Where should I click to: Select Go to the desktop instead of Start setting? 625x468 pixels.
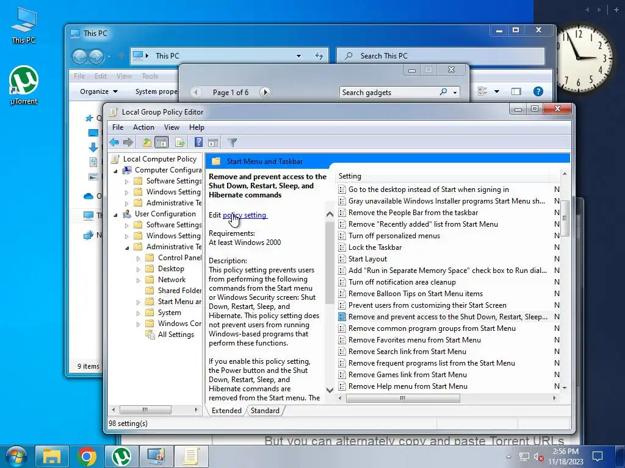(x=428, y=190)
